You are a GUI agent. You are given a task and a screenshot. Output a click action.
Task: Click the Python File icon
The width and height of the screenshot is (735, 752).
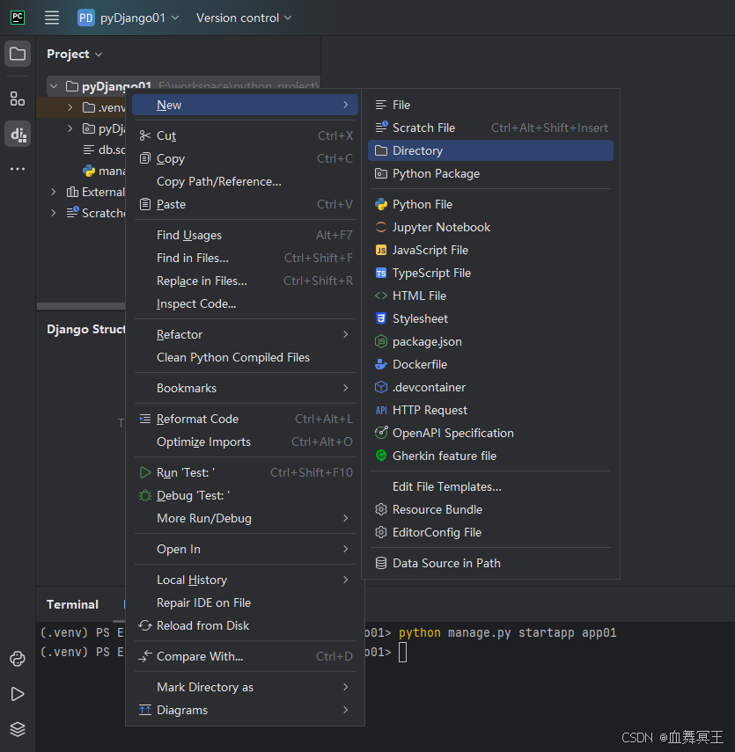(381, 204)
